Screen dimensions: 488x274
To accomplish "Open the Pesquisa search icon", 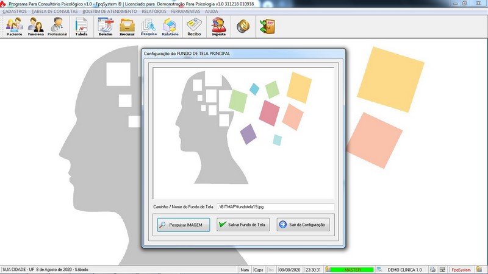I will [148, 27].
